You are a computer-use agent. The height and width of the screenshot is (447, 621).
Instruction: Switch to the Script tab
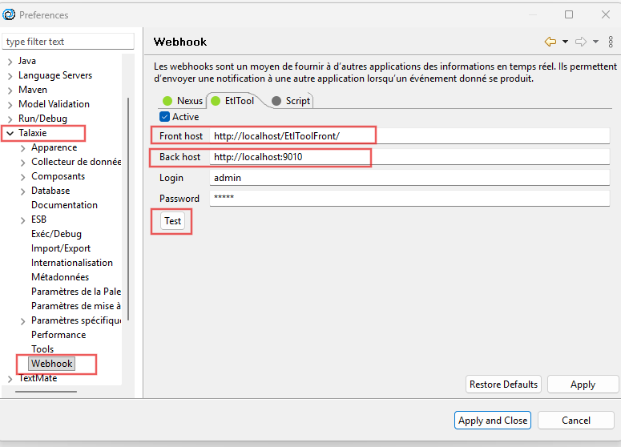pos(291,101)
